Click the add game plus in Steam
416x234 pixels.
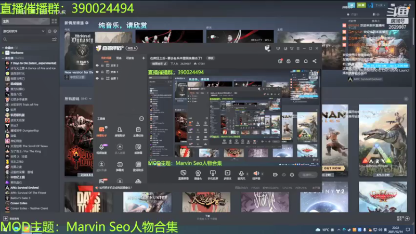pyautogui.click(x=6, y=218)
